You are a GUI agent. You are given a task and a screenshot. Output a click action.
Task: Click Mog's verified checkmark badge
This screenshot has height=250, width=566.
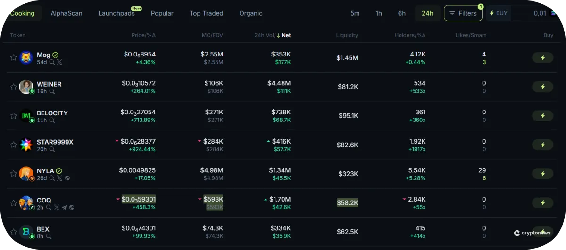pos(55,55)
